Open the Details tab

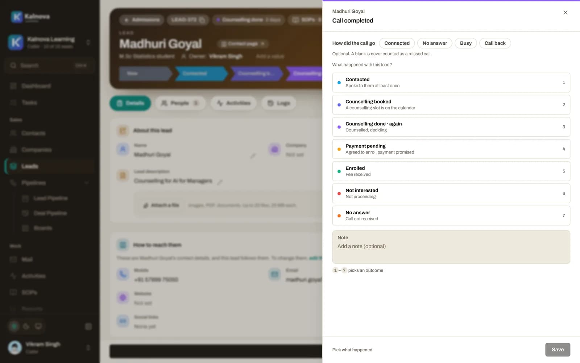pos(130,103)
